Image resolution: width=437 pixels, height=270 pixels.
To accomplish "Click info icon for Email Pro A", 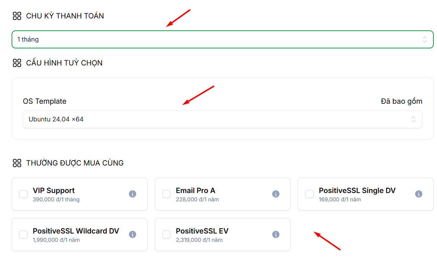I will point(276,194).
